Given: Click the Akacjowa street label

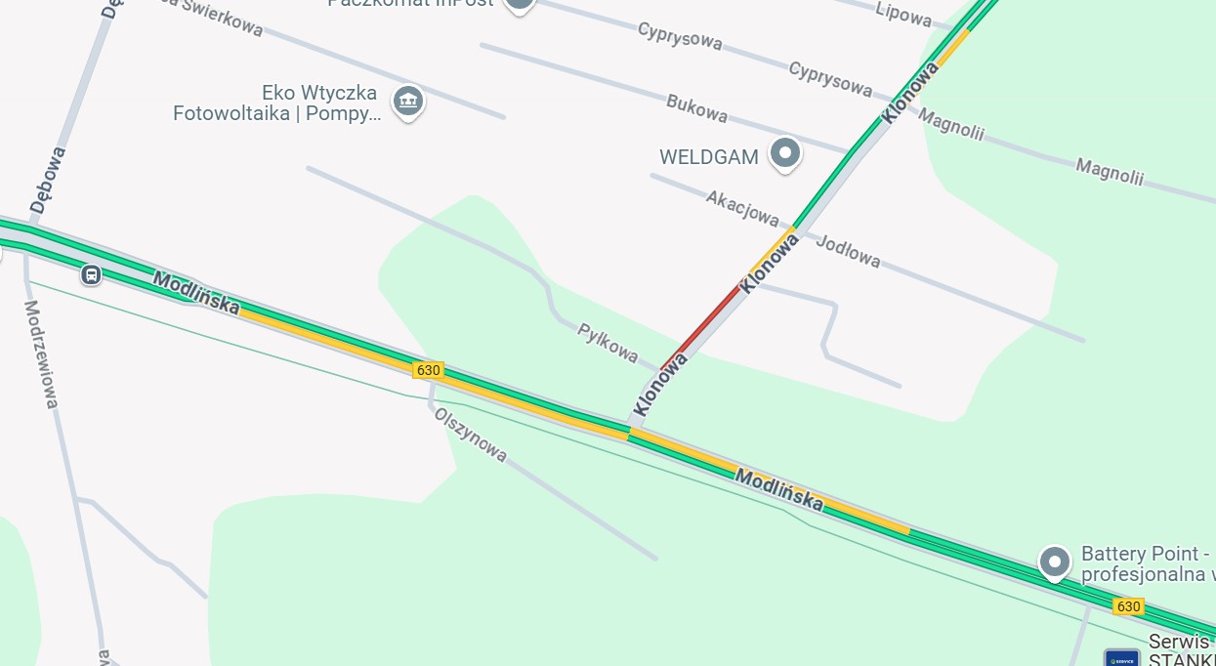Looking at the screenshot, I should (x=742, y=207).
